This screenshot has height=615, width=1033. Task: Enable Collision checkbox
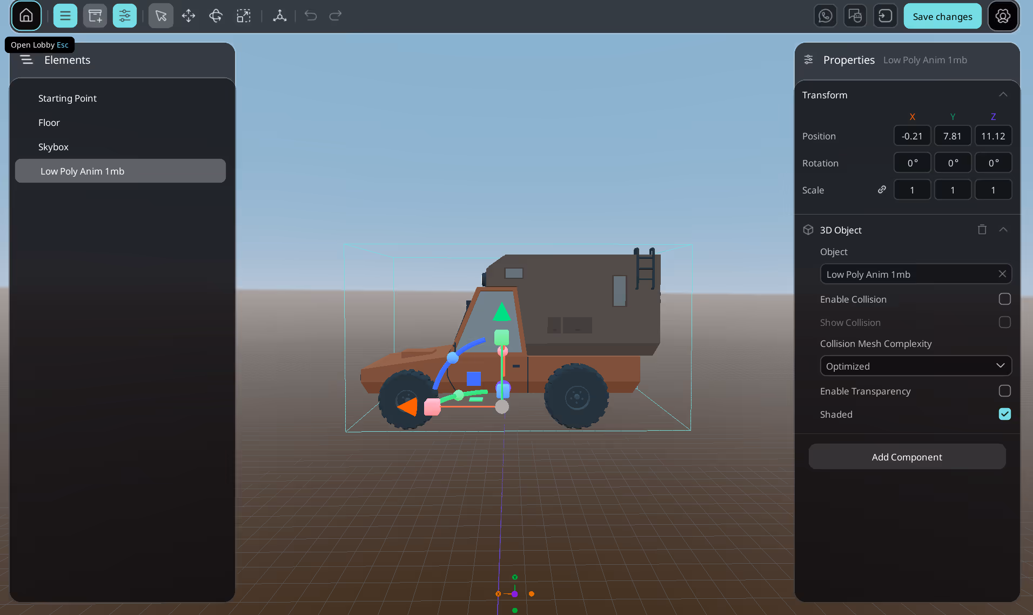(x=1004, y=299)
